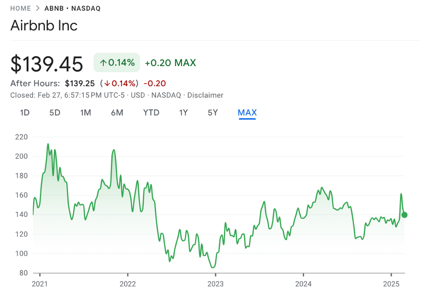Click the breadcrumb chevron after HOME

(38, 8)
